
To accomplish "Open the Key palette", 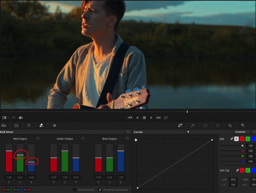I will pos(243,126).
